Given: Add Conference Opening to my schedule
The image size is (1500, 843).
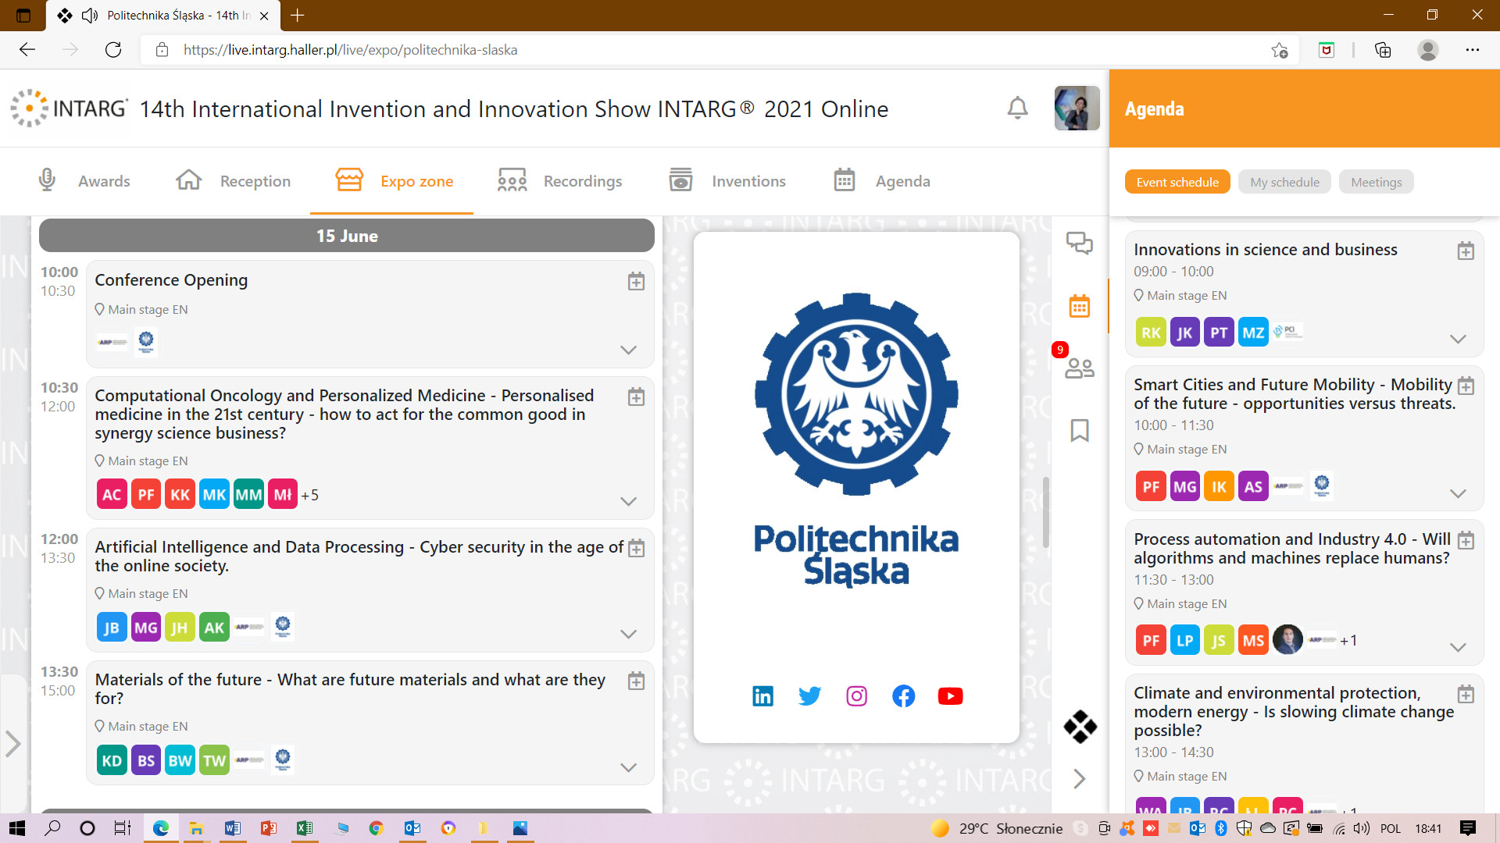Looking at the screenshot, I should pyautogui.click(x=636, y=282).
